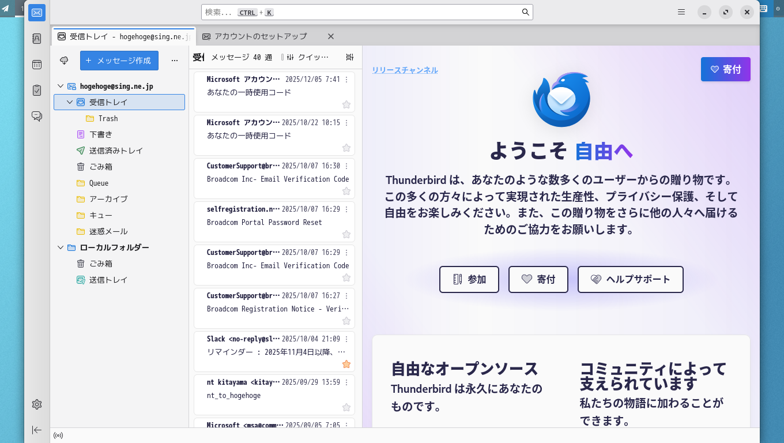Screen dimensions: 784x443
Task: Click the メッセージ作成 compose button
Action: (119, 61)
